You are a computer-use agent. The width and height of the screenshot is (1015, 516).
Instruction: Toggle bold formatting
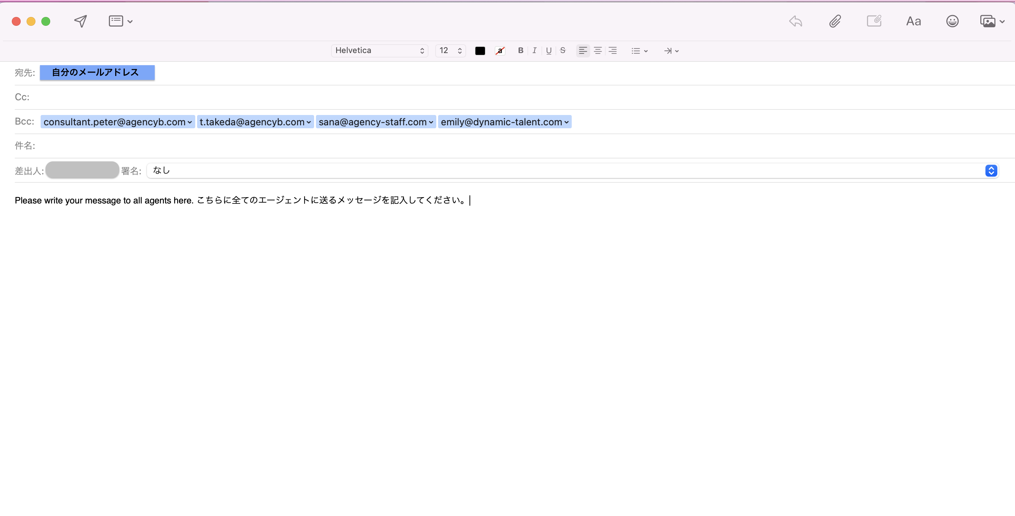(x=520, y=50)
